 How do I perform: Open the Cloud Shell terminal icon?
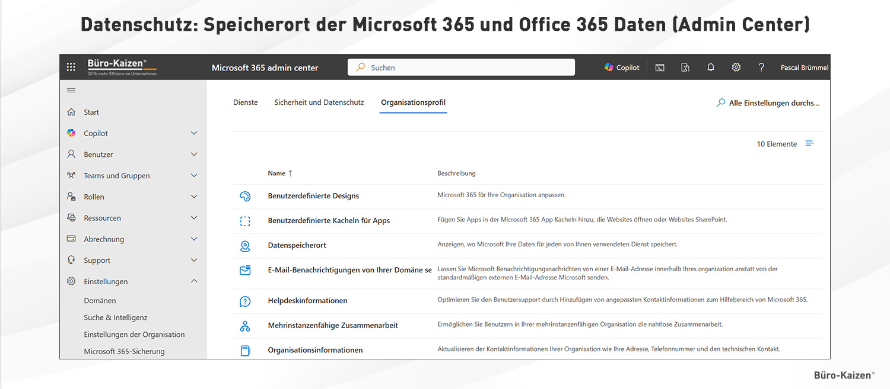tap(660, 67)
